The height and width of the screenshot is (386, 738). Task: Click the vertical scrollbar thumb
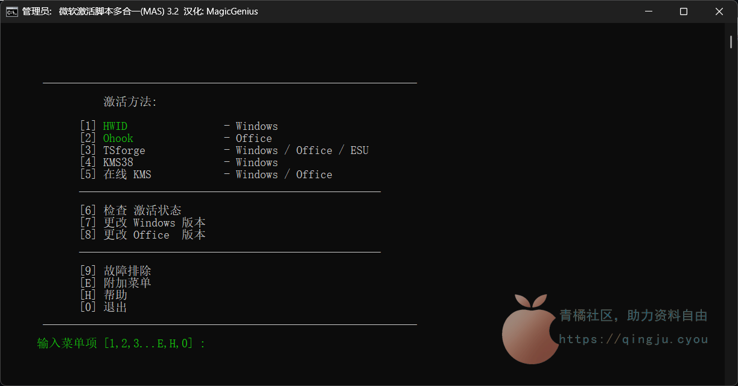pos(731,40)
